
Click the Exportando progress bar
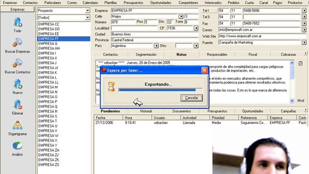click(160, 90)
